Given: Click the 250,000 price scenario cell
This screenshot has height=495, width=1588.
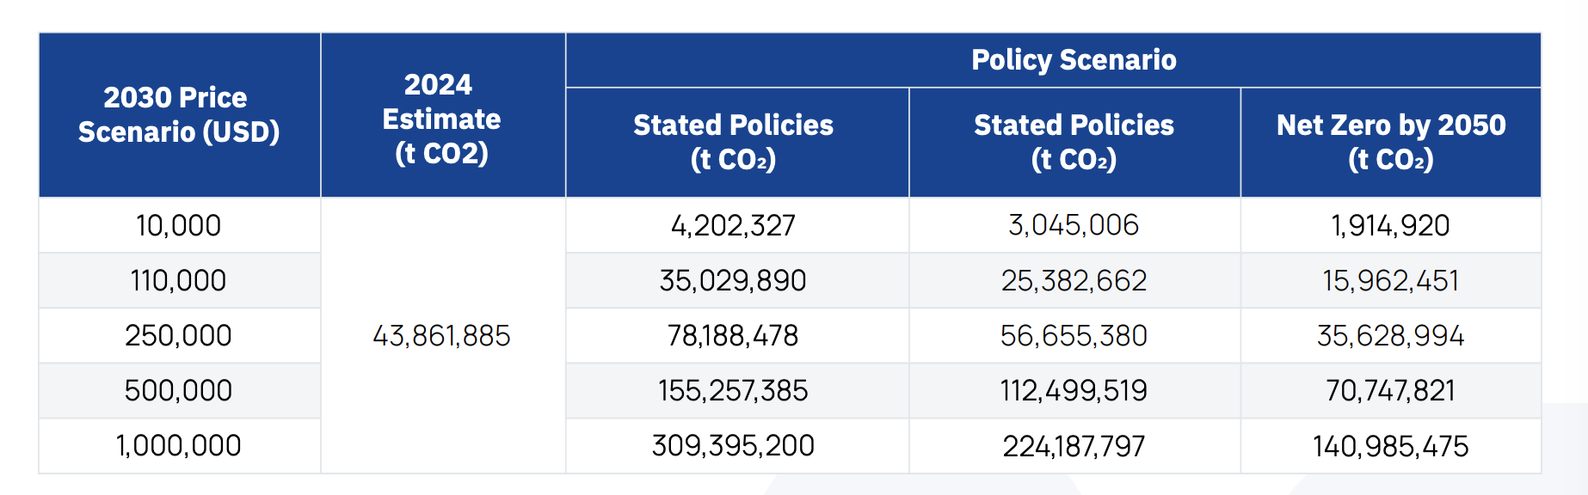Looking at the screenshot, I should (179, 335).
